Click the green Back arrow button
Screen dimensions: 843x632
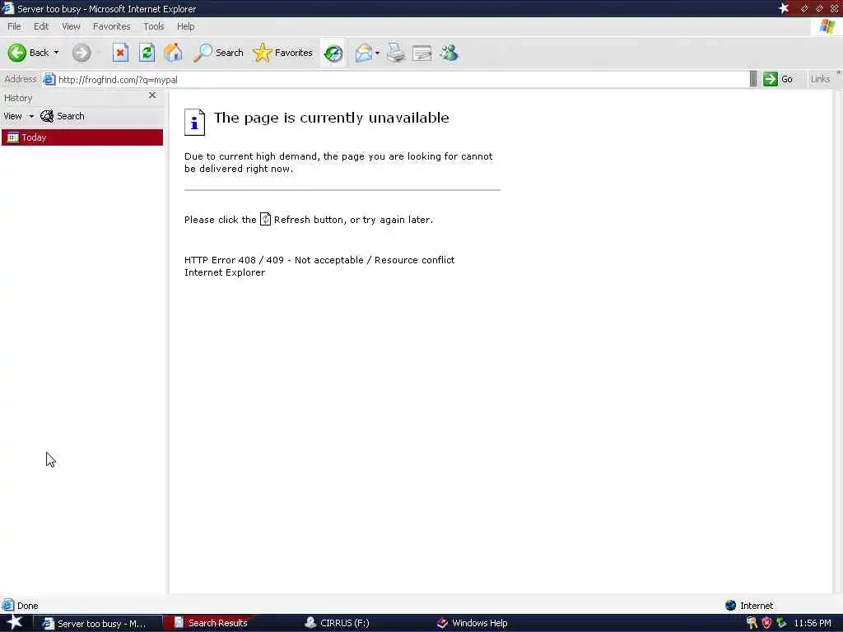pyautogui.click(x=16, y=53)
